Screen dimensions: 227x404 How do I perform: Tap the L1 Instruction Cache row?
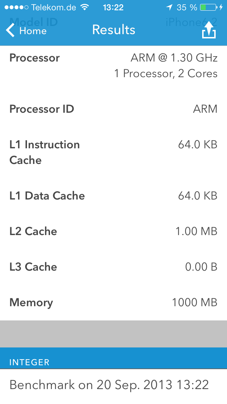[x=113, y=152]
